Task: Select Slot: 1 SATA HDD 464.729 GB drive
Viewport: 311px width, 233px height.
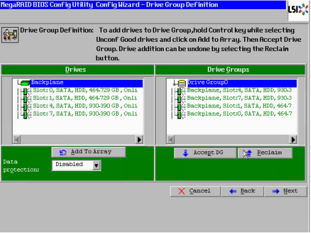Action: pos(85,98)
